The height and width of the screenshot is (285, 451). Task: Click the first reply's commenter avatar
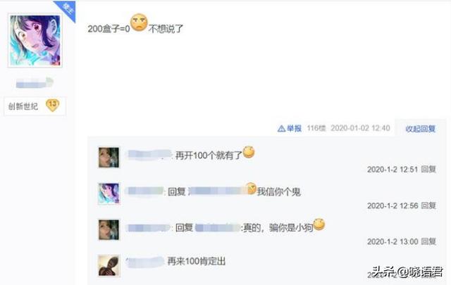109,157
